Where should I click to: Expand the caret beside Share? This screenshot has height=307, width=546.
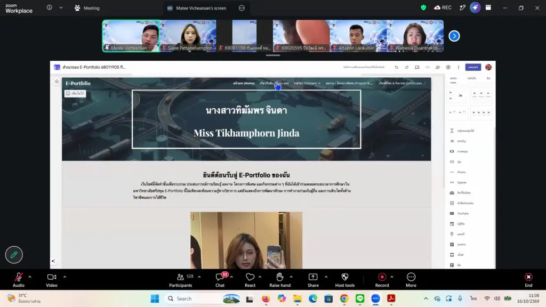click(x=326, y=277)
